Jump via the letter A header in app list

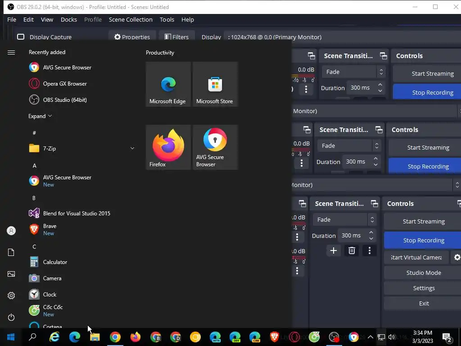tap(34, 166)
